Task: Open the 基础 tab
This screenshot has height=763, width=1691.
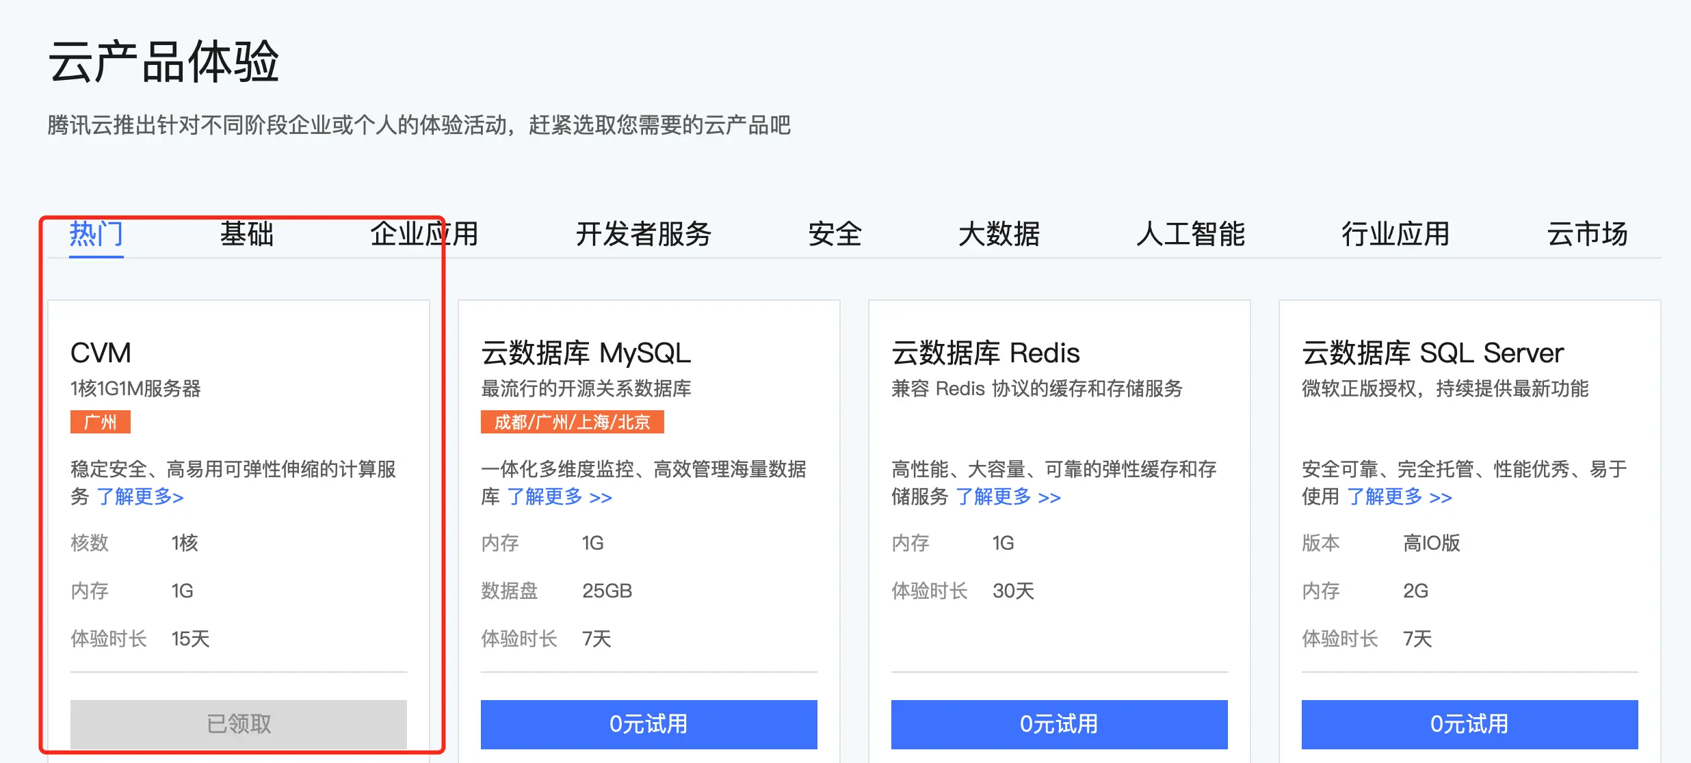Action: [247, 234]
